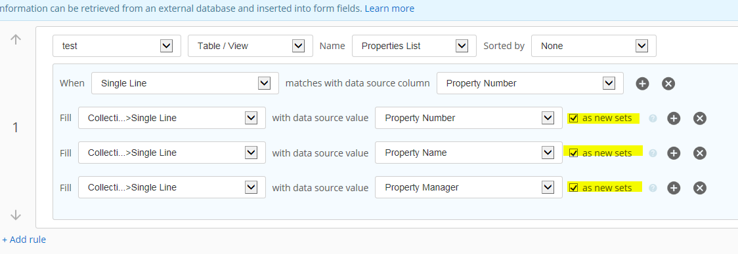Viewport: 738px width, 254px height.
Task: Change the Sorted by None dropdown
Action: click(594, 46)
